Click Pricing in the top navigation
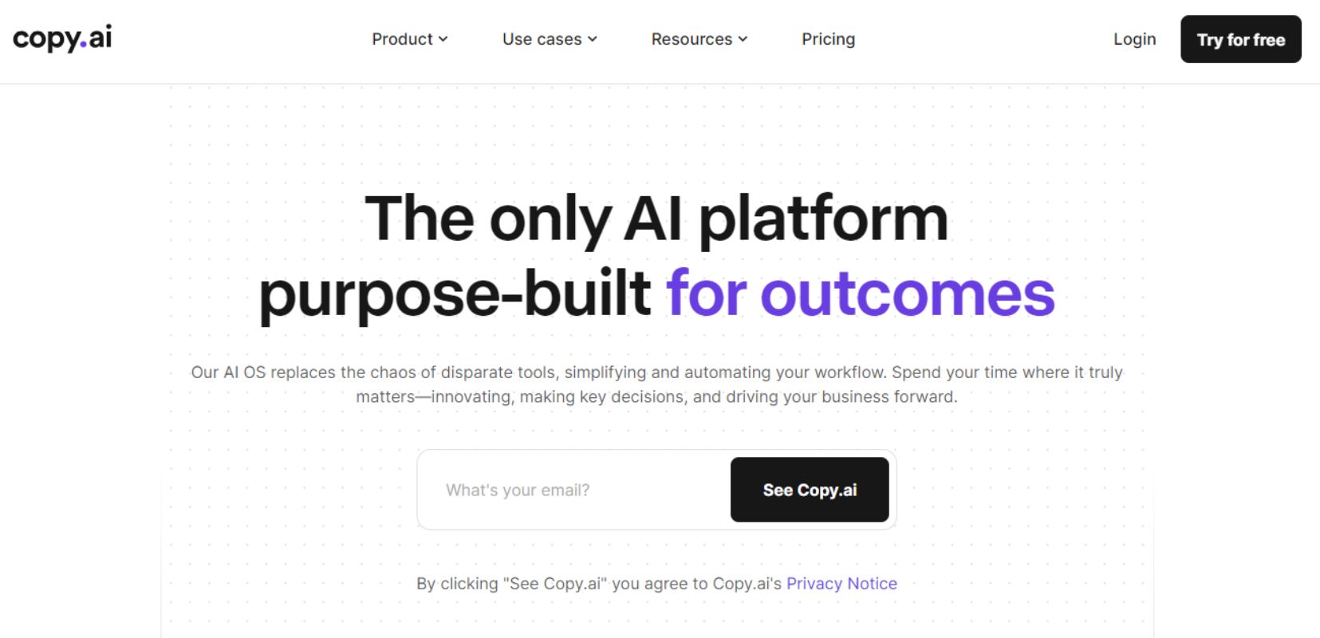The image size is (1320, 638). (x=828, y=39)
